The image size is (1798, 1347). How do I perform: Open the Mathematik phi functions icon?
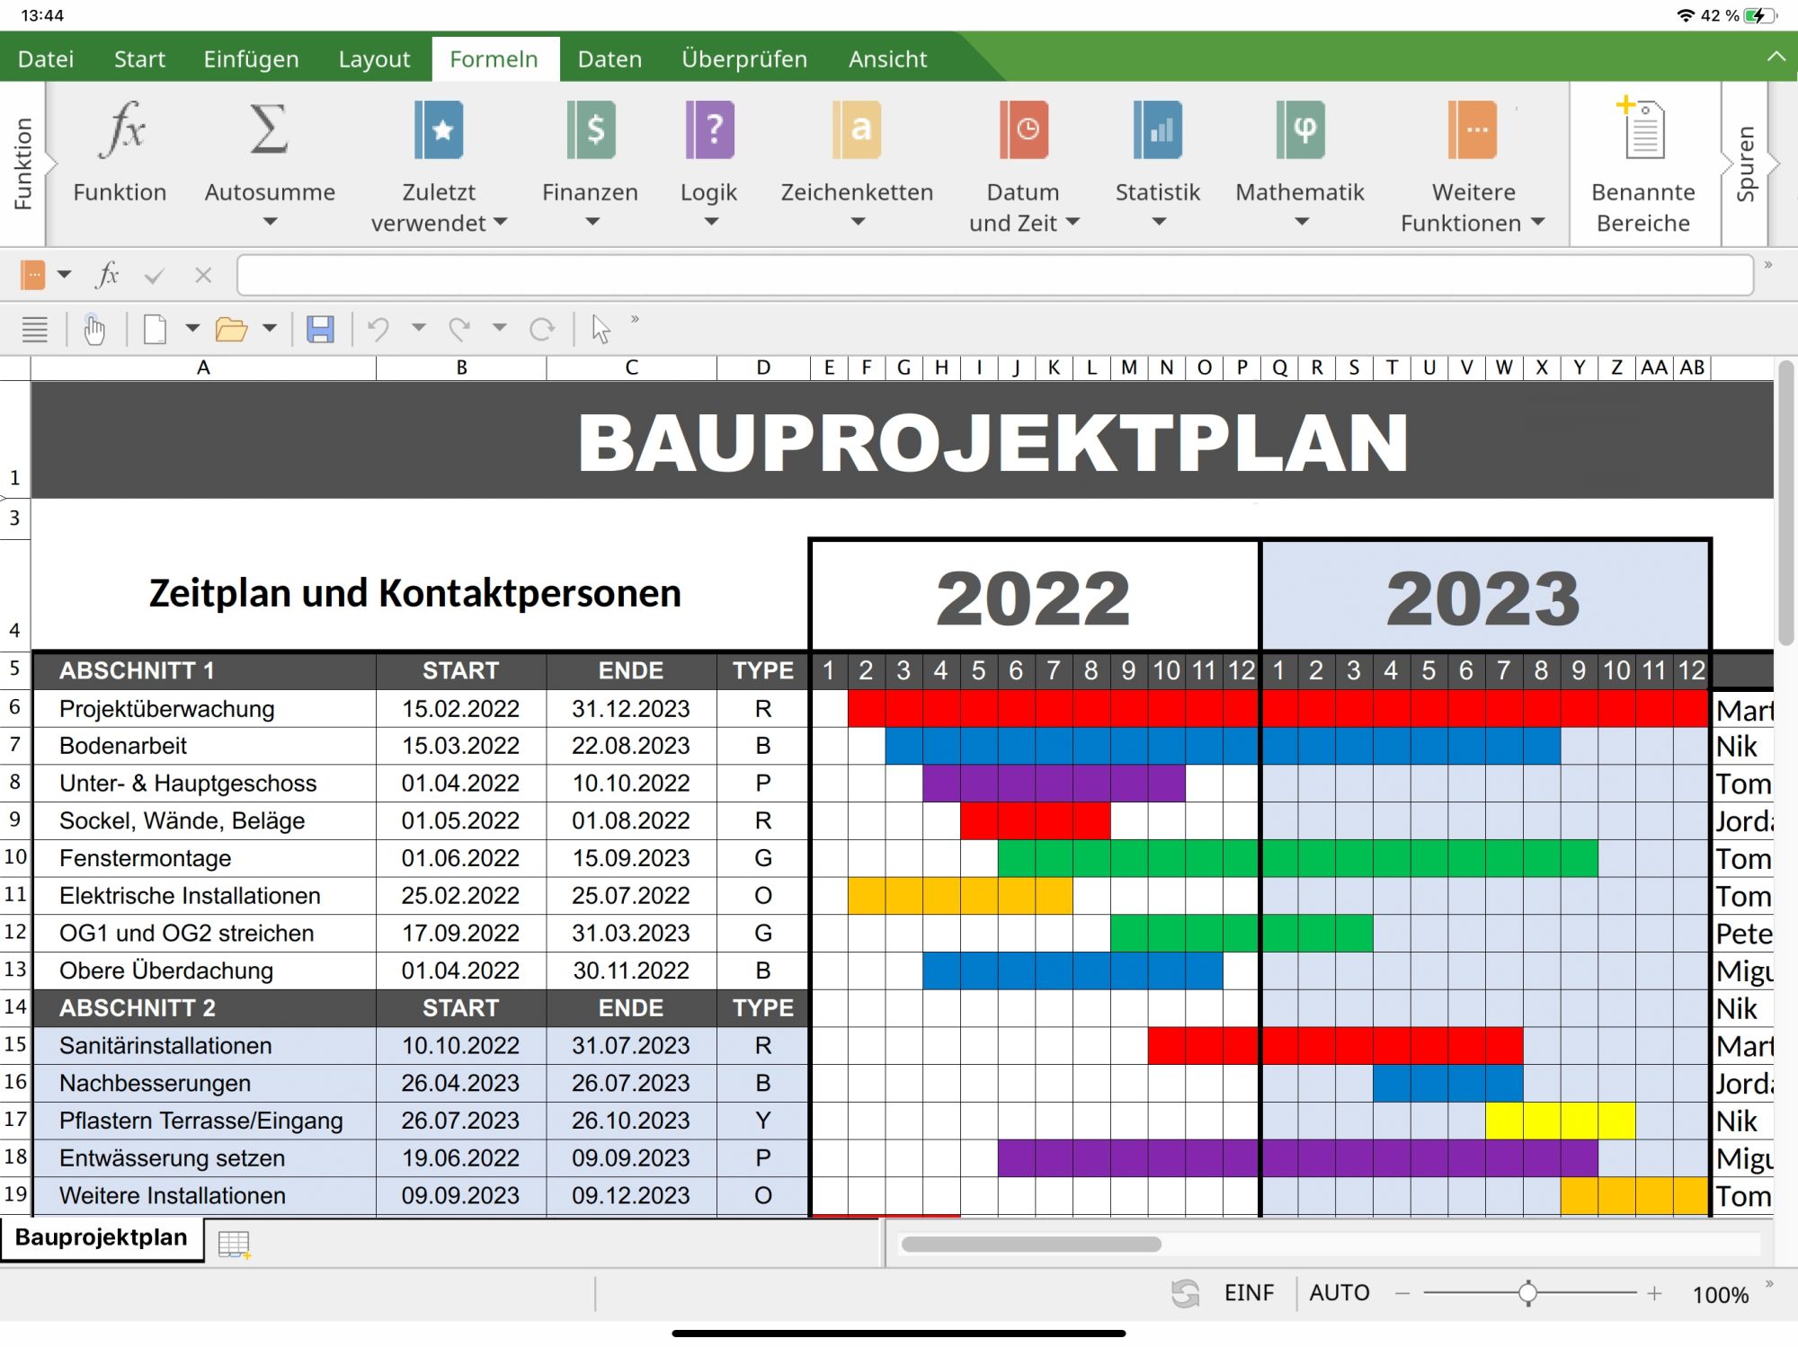coord(1300,130)
